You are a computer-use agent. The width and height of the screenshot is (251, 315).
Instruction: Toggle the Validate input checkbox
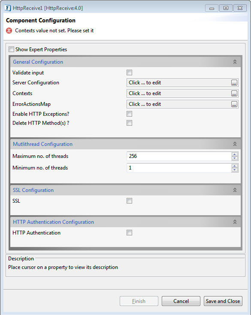pyautogui.click(x=130, y=73)
